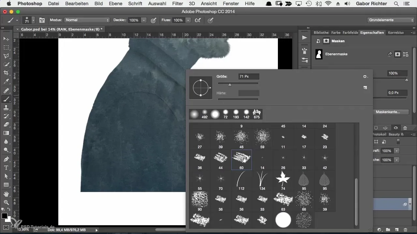Select the Hand tool
The image size is (417, 234).
6,194
